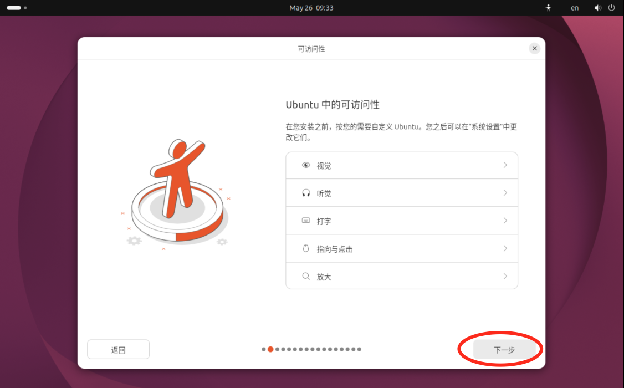
Task: Open the 打字 accessibility settings
Action: (x=402, y=221)
